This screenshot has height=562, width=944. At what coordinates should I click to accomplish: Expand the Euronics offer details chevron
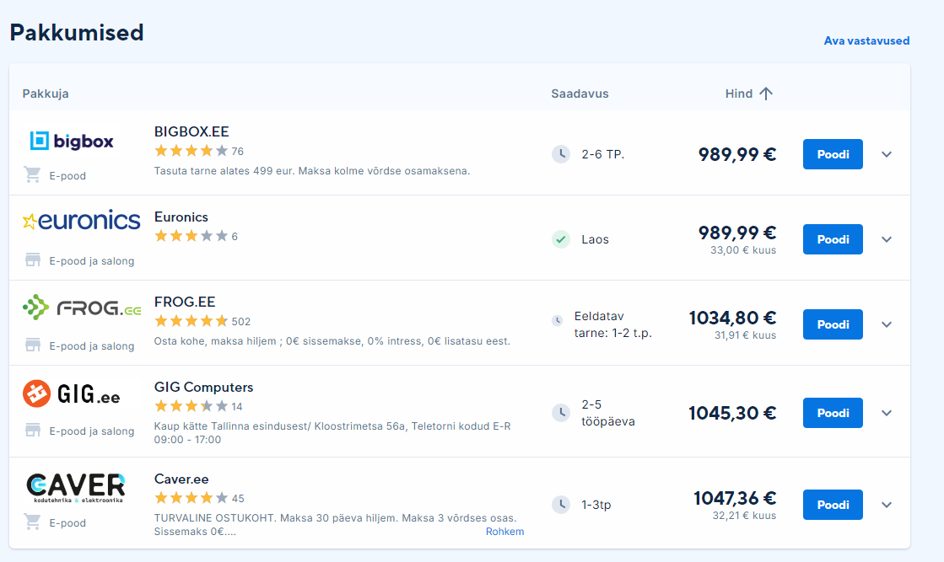click(x=886, y=239)
